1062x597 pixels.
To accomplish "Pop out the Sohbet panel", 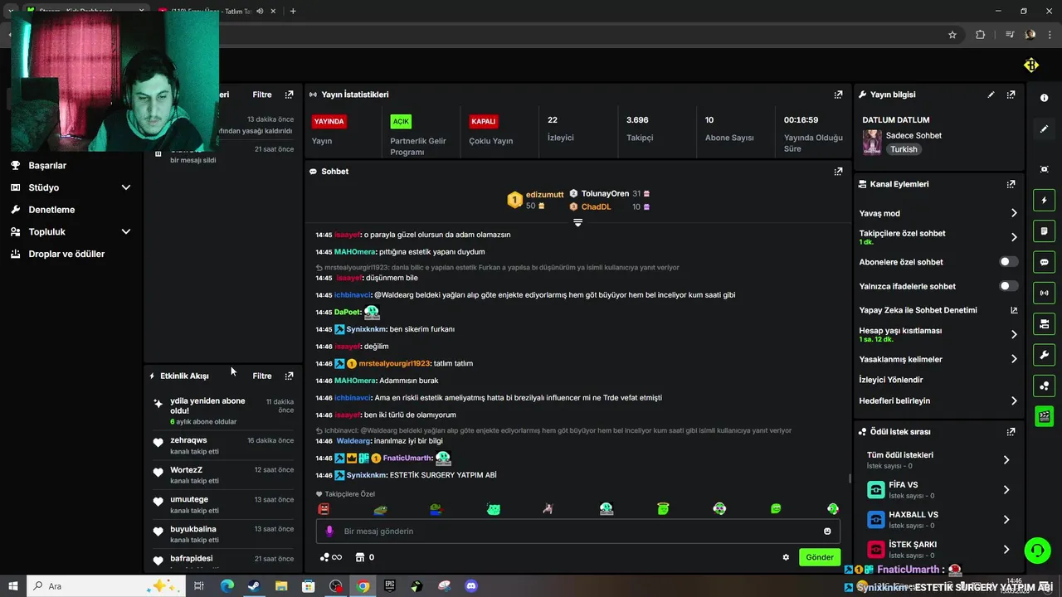I will [838, 172].
